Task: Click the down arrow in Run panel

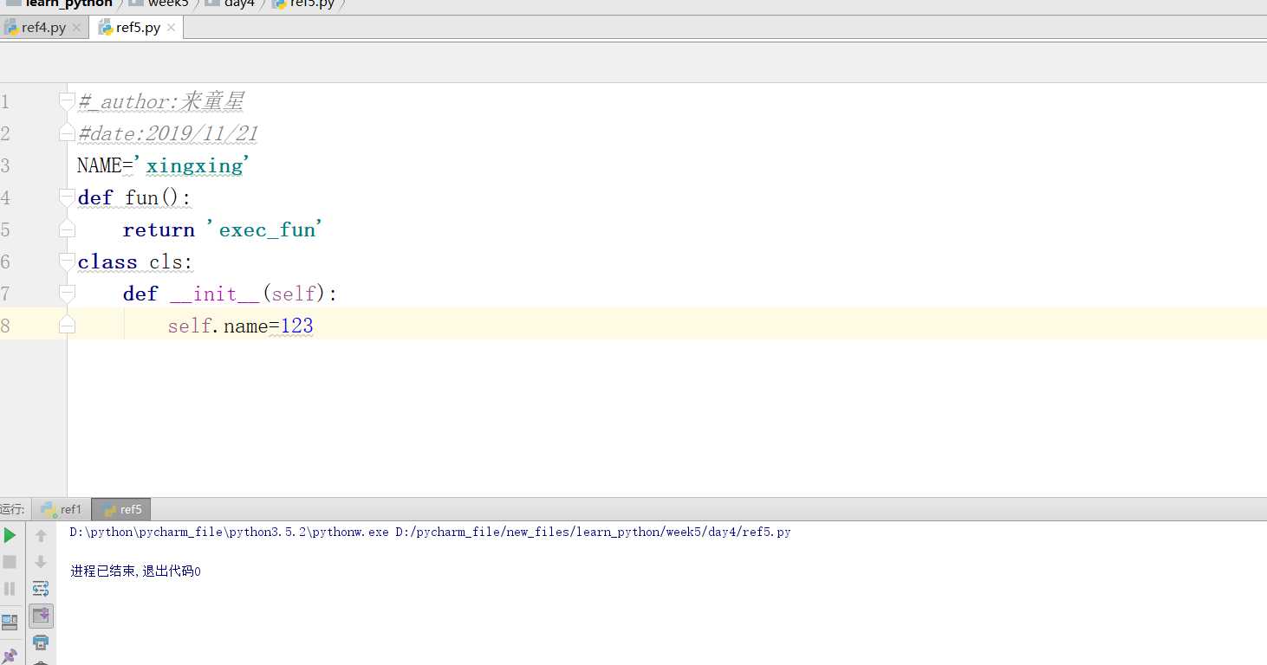Action: [x=41, y=562]
